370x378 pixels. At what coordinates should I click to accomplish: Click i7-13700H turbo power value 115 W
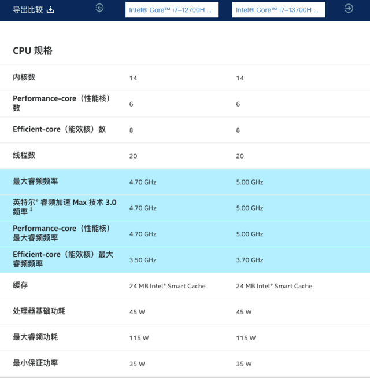pyautogui.click(x=246, y=338)
